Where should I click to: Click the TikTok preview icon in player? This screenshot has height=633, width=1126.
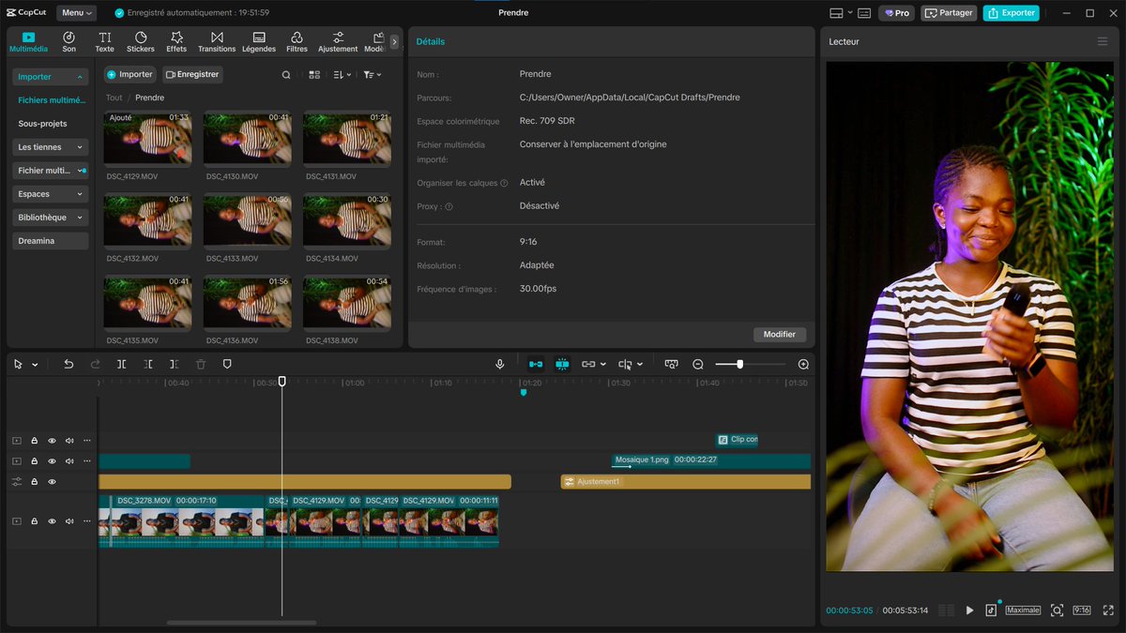[x=991, y=610]
